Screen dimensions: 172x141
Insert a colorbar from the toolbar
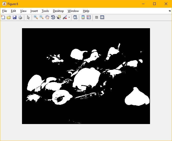(x=83, y=17)
